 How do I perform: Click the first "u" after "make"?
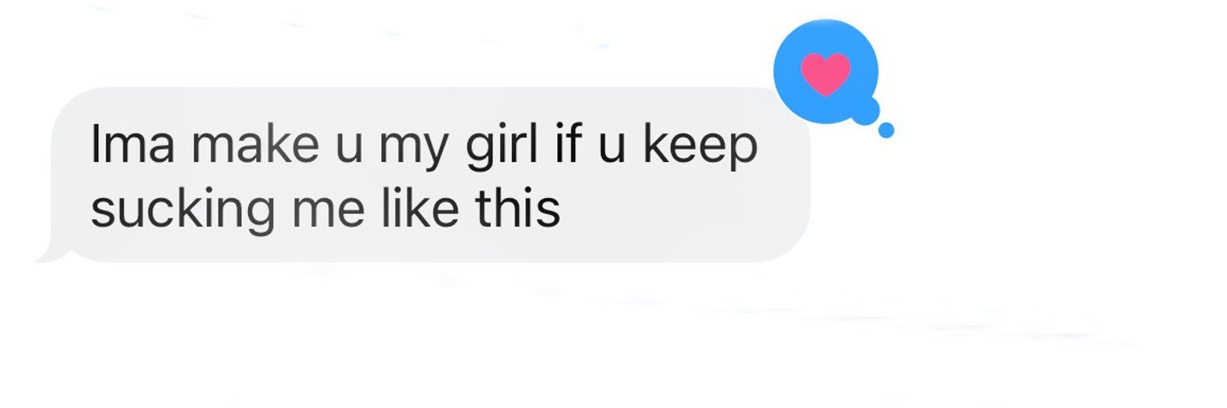pos(348,150)
